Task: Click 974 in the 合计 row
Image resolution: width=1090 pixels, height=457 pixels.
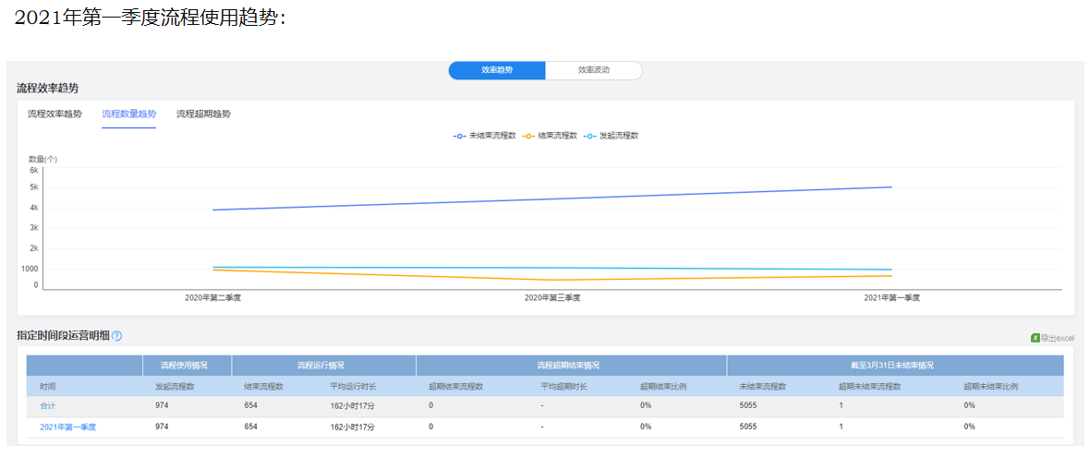Action: [x=162, y=405]
